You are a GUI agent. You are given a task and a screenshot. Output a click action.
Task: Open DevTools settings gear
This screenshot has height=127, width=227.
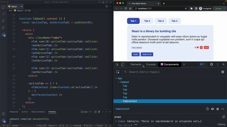click(211, 64)
